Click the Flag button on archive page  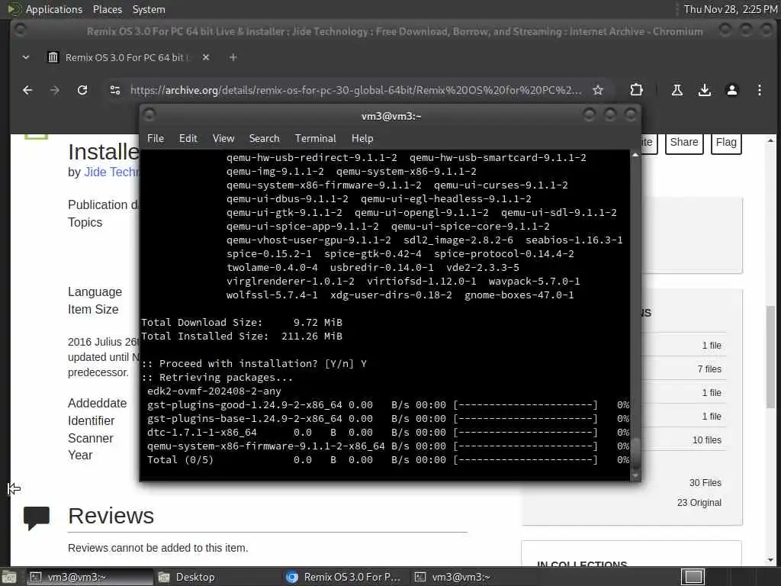[726, 143]
